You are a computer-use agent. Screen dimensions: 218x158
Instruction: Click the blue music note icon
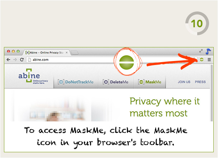point(208,51)
